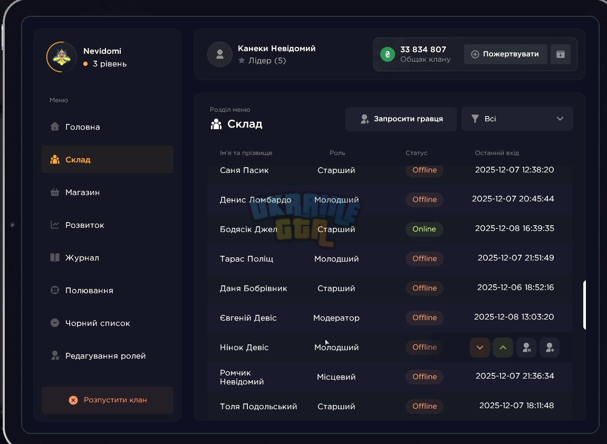The width and height of the screenshot is (607, 444).
Task: Click the Offline badge of Євгеній Девіс
Action: pos(425,318)
